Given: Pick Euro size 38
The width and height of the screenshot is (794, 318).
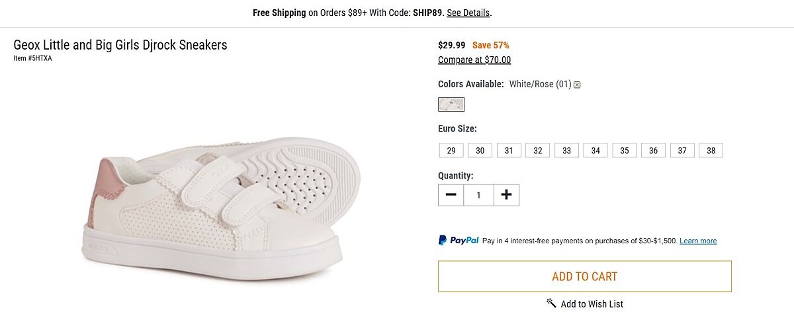Looking at the screenshot, I should [x=711, y=151].
